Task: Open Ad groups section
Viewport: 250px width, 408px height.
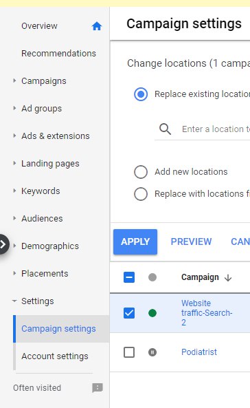Action: pos(42,109)
